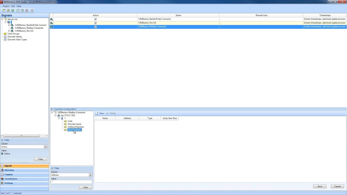Screen dimensions: 347x195
Task: Sort by the Timestamps column header
Action: click(325, 15)
